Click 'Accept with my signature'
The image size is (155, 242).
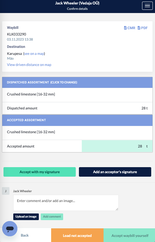pyautogui.click(x=40, y=172)
